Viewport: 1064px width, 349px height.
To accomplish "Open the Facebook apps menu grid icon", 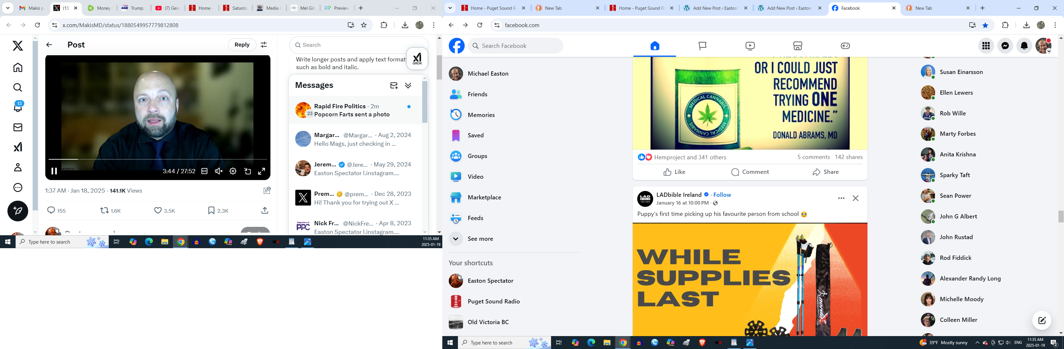I will [x=986, y=46].
